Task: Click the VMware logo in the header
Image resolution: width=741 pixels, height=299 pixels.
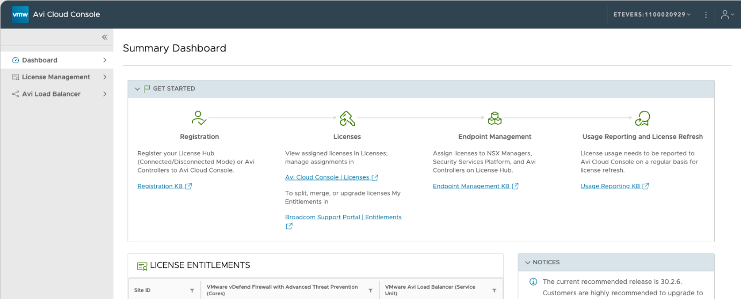Action: (x=20, y=14)
